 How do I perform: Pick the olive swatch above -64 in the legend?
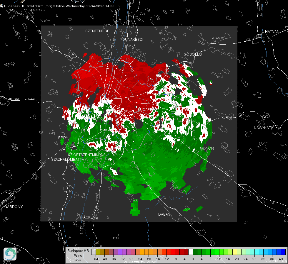tap(98, 252)
